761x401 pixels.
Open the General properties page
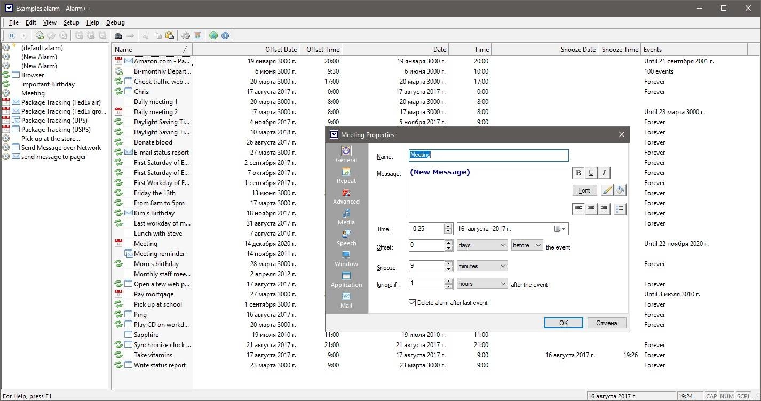pyautogui.click(x=346, y=154)
